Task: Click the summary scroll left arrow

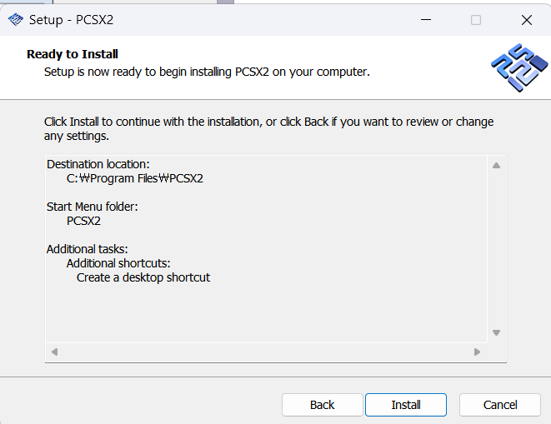Action: point(54,352)
